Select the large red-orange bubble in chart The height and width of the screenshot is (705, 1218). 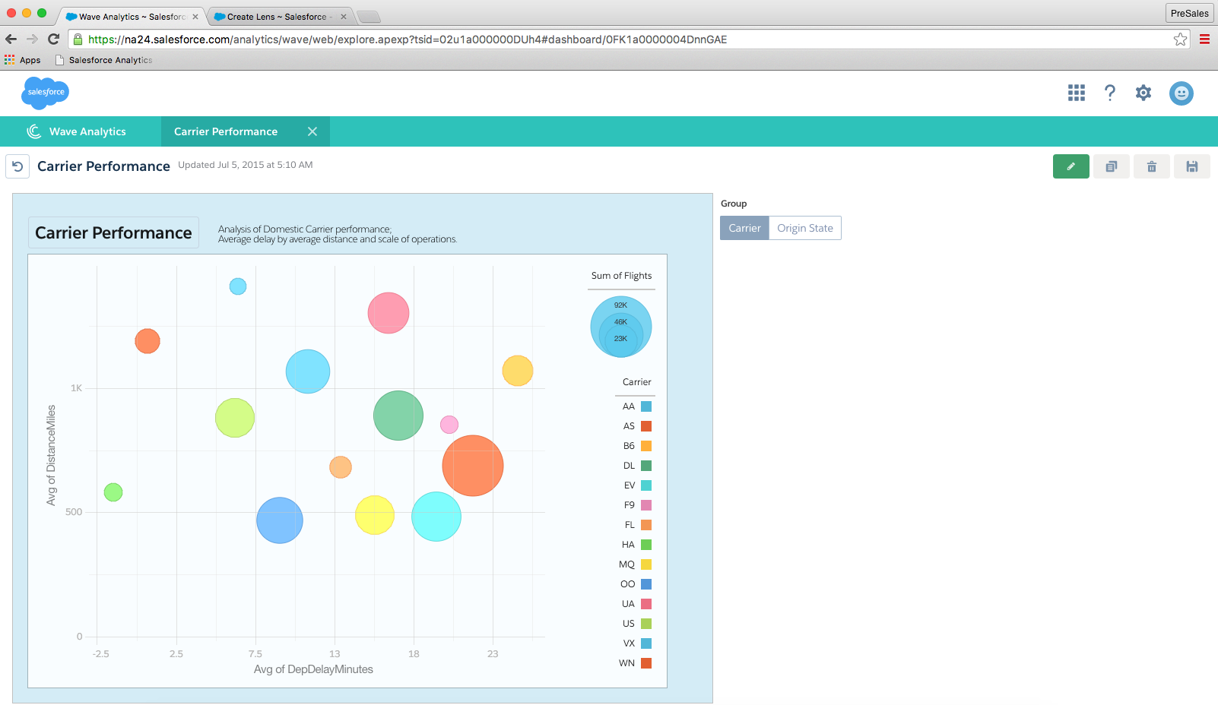473,466
